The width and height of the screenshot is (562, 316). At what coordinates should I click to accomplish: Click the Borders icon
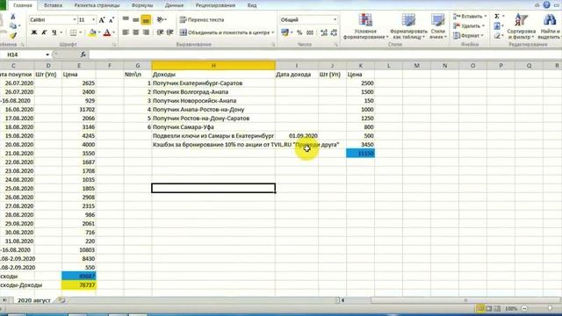(x=74, y=33)
